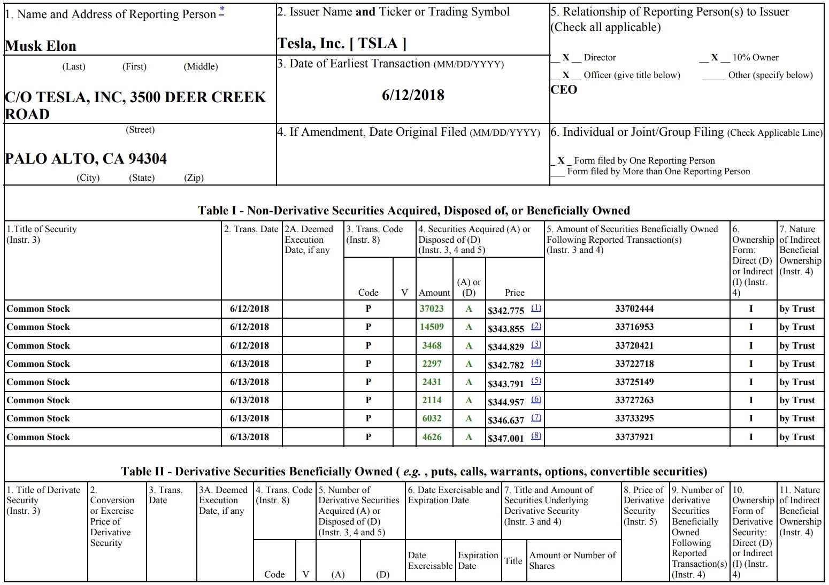Click footnote 3 link next to $344.829
The width and height of the screenshot is (829, 585).
tap(536, 345)
